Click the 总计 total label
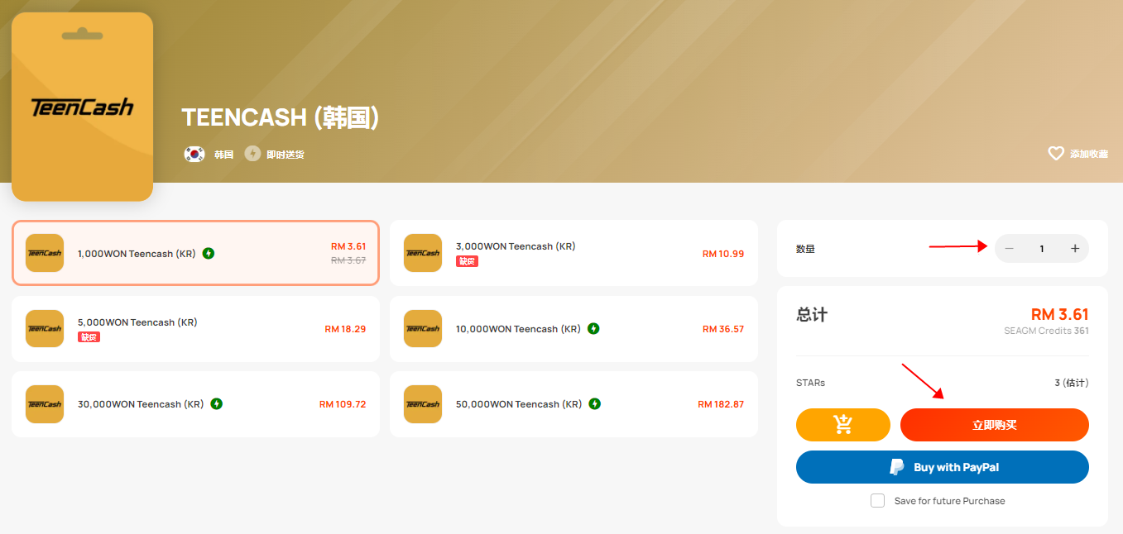 click(x=812, y=315)
